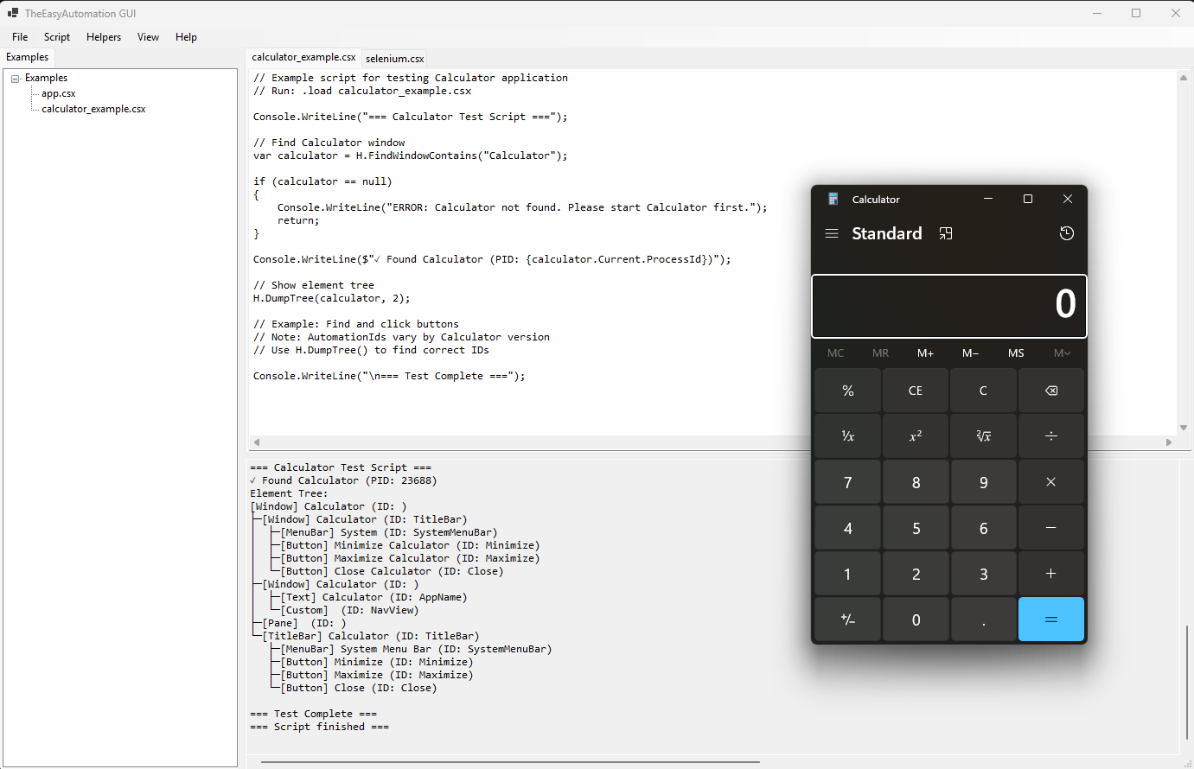1194x769 pixels.
Task: Click the M+ memory add button
Action: [926, 353]
